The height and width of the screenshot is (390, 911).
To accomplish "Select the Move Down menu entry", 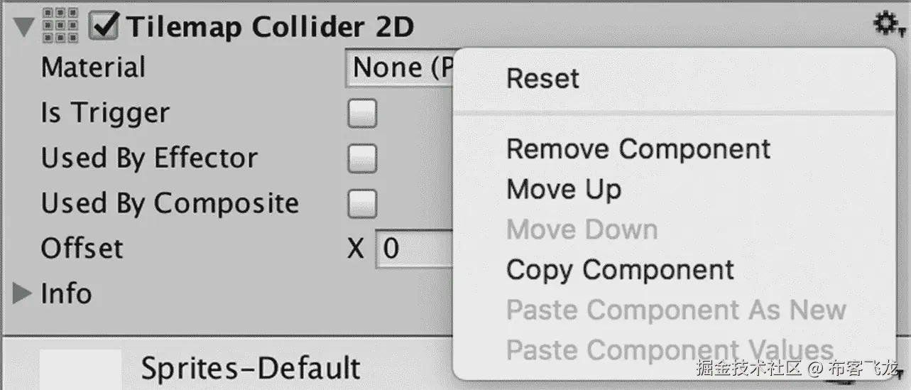I will coord(582,229).
